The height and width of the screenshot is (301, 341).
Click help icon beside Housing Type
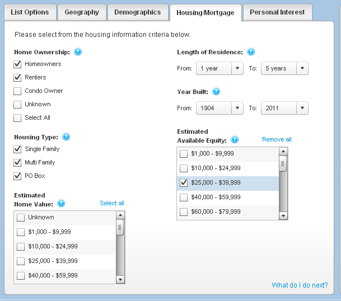tap(67, 137)
